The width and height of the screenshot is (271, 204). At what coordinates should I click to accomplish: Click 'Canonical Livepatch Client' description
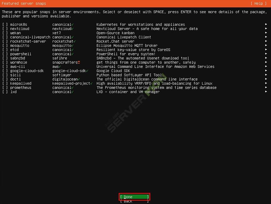pos(124,37)
